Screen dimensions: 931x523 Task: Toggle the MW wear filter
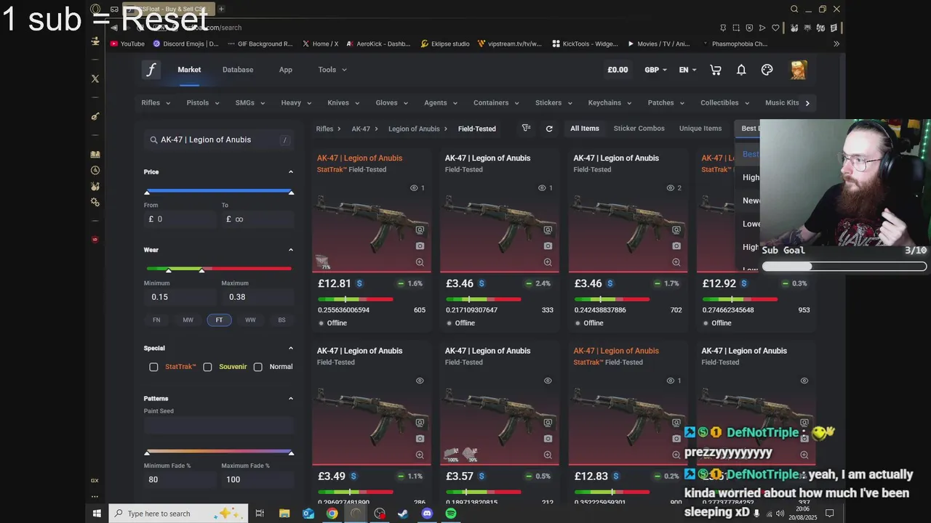coord(188,320)
